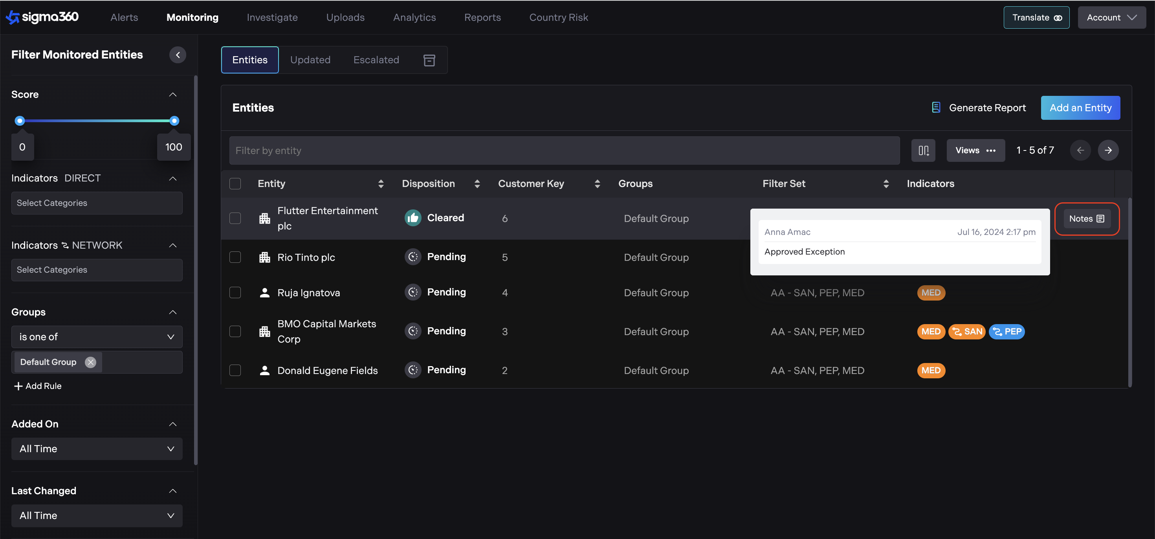Open the Account dropdown menu

point(1111,18)
